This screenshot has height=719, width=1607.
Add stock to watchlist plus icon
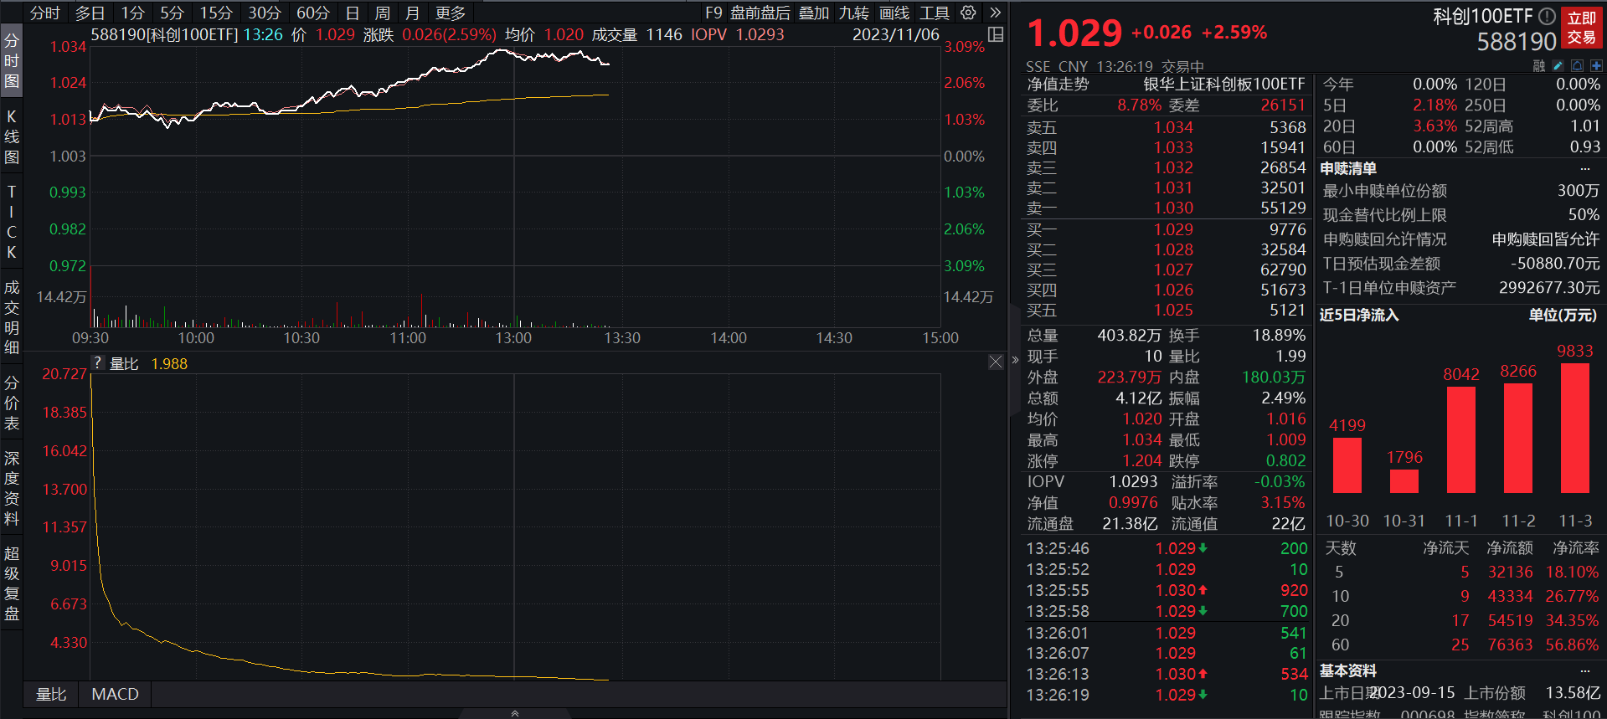coord(1596,65)
